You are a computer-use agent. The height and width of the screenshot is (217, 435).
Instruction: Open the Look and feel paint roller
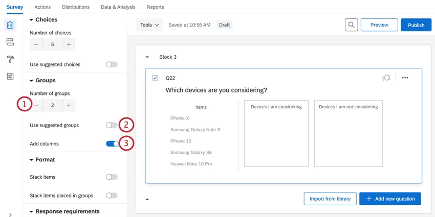(x=10, y=59)
